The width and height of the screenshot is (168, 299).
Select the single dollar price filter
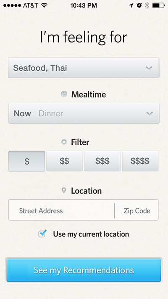coord(27,161)
